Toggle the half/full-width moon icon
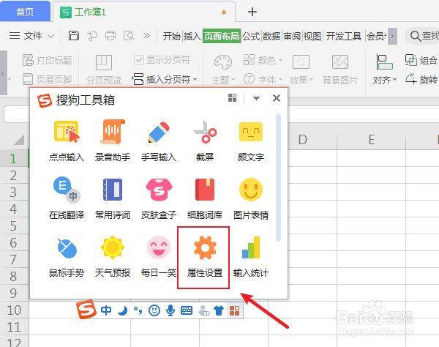Viewport: 439px width, 347px height. point(122,310)
